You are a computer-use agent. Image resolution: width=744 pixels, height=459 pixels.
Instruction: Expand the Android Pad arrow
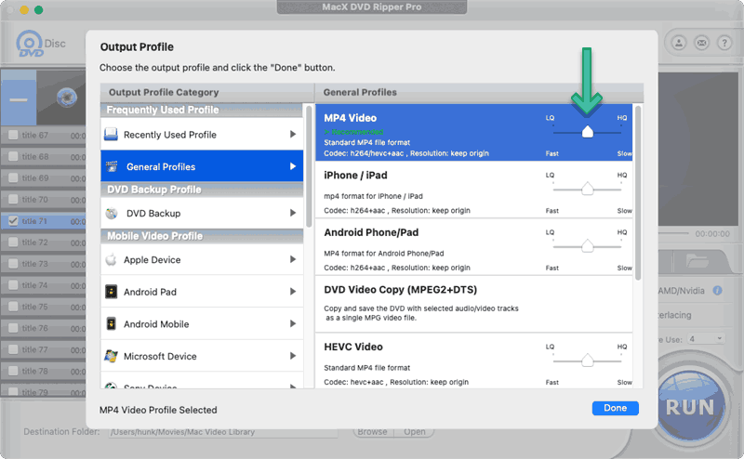(x=293, y=292)
